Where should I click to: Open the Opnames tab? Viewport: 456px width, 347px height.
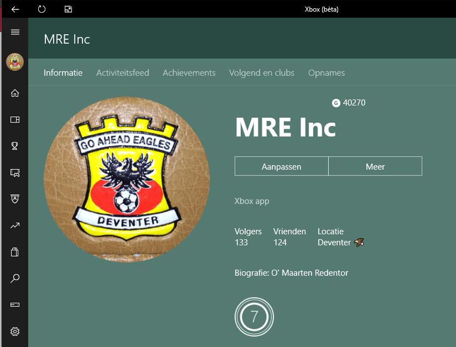coord(327,72)
